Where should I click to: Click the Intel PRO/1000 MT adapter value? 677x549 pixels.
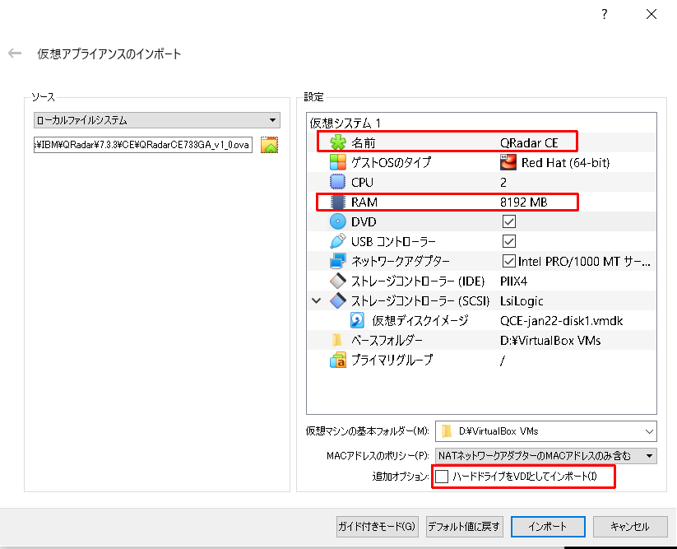point(584,261)
